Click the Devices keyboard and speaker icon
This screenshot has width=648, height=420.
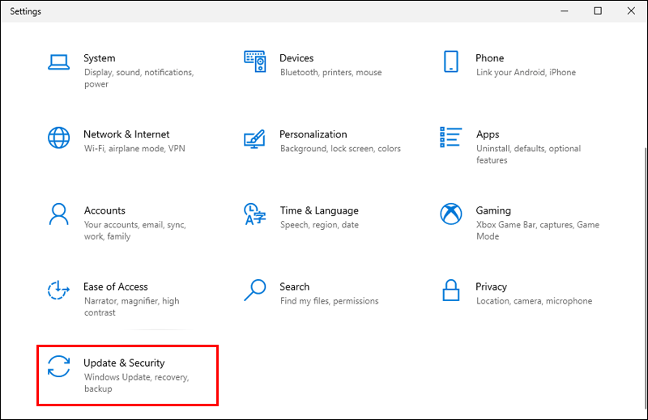point(254,62)
